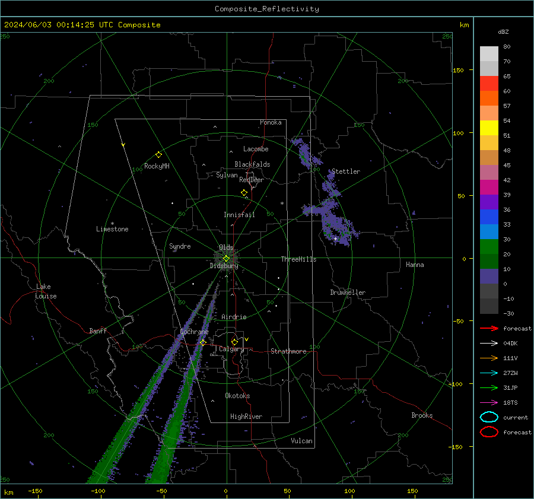Click the Ponoka town label
Image resolution: width=534 pixels, height=499 pixels.
[x=271, y=122]
